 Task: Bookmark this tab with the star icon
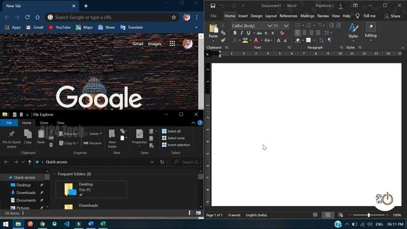174,17
